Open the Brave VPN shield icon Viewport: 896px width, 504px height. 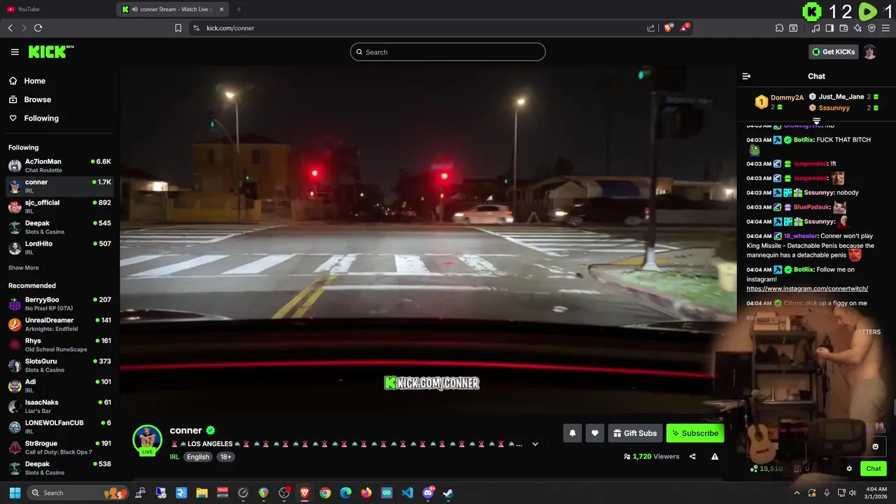point(871,28)
